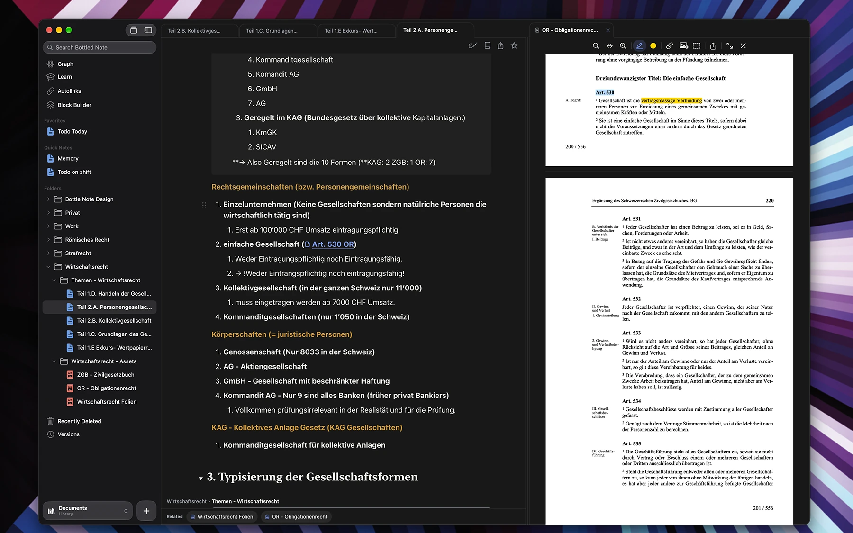Image resolution: width=853 pixels, height=533 pixels.
Task: Select the dashed rectangle selection tool
Action: pos(697,46)
